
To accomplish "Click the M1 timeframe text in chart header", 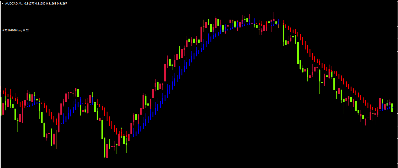I will coord(20,3).
